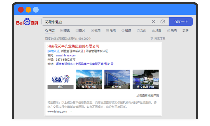The height and width of the screenshot is (126, 210).
Task: Click the Baidu logo
Action: 27,22
